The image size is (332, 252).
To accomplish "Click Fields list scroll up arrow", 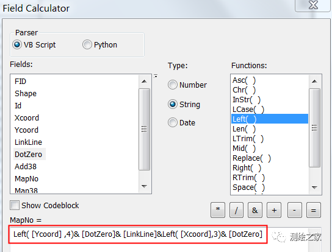I will tap(144, 82).
